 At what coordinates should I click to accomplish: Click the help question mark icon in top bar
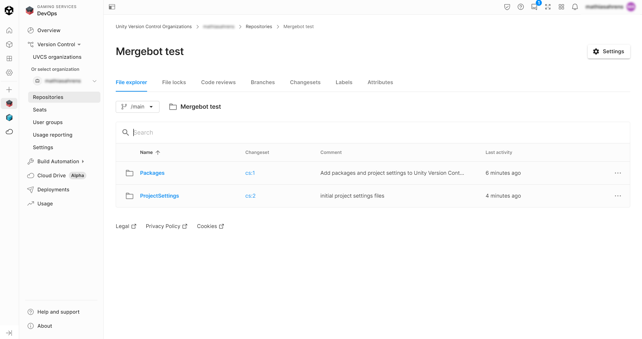click(520, 7)
